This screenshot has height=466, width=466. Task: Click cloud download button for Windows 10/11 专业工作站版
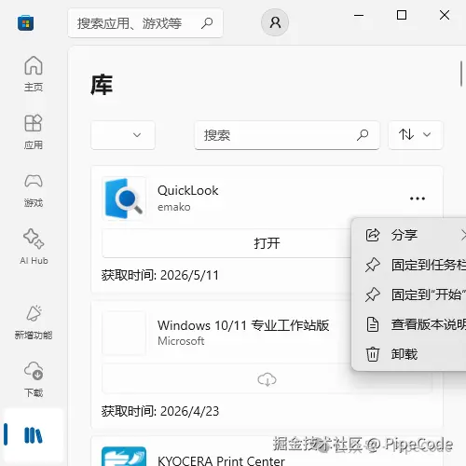267,379
